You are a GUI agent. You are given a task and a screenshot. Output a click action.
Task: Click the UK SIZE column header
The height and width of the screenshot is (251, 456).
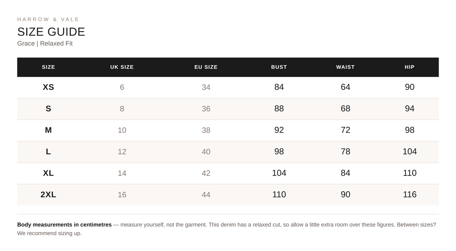[122, 67]
